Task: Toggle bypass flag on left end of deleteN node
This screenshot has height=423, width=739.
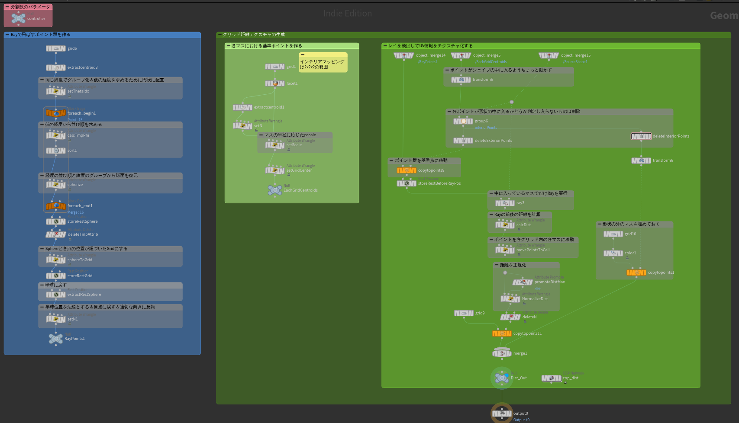Action: (502, 317)
